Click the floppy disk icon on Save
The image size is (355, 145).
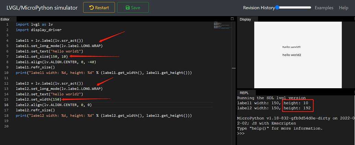(128, 8)
